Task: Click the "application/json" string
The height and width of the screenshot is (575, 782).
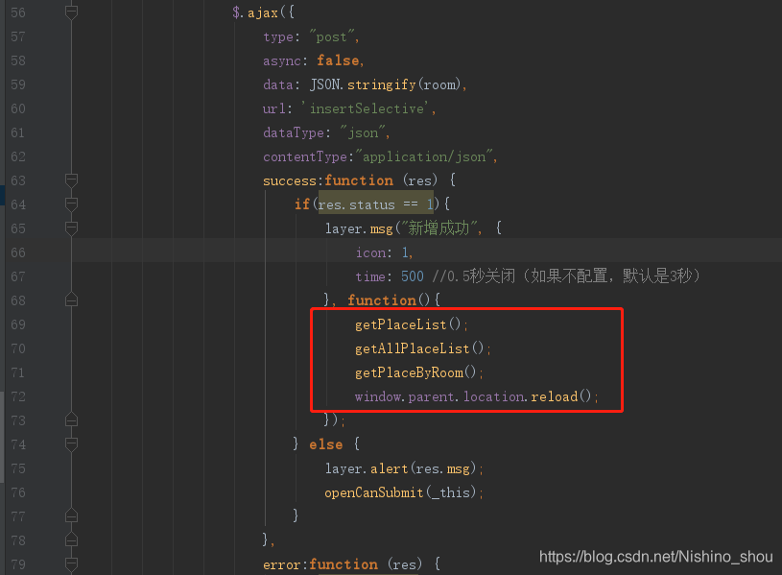Action: point(424,156)
